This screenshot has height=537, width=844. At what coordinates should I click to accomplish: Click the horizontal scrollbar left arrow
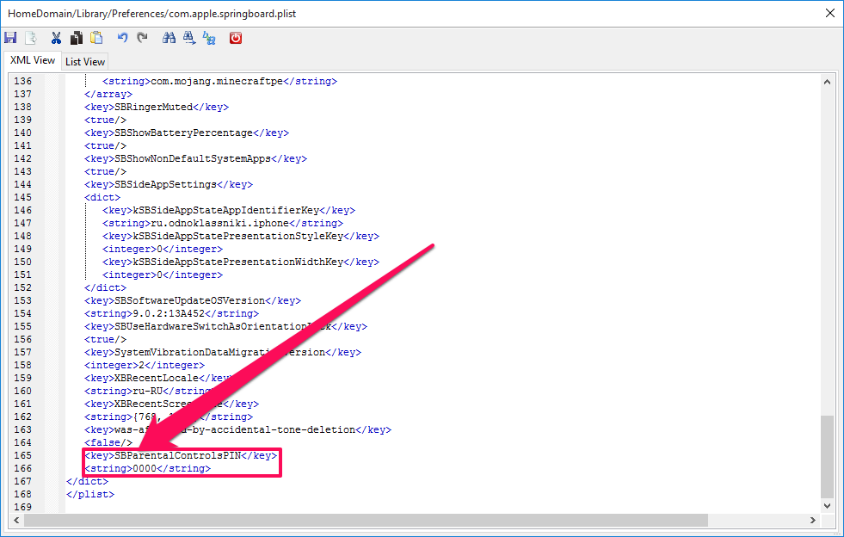point(17,521)
